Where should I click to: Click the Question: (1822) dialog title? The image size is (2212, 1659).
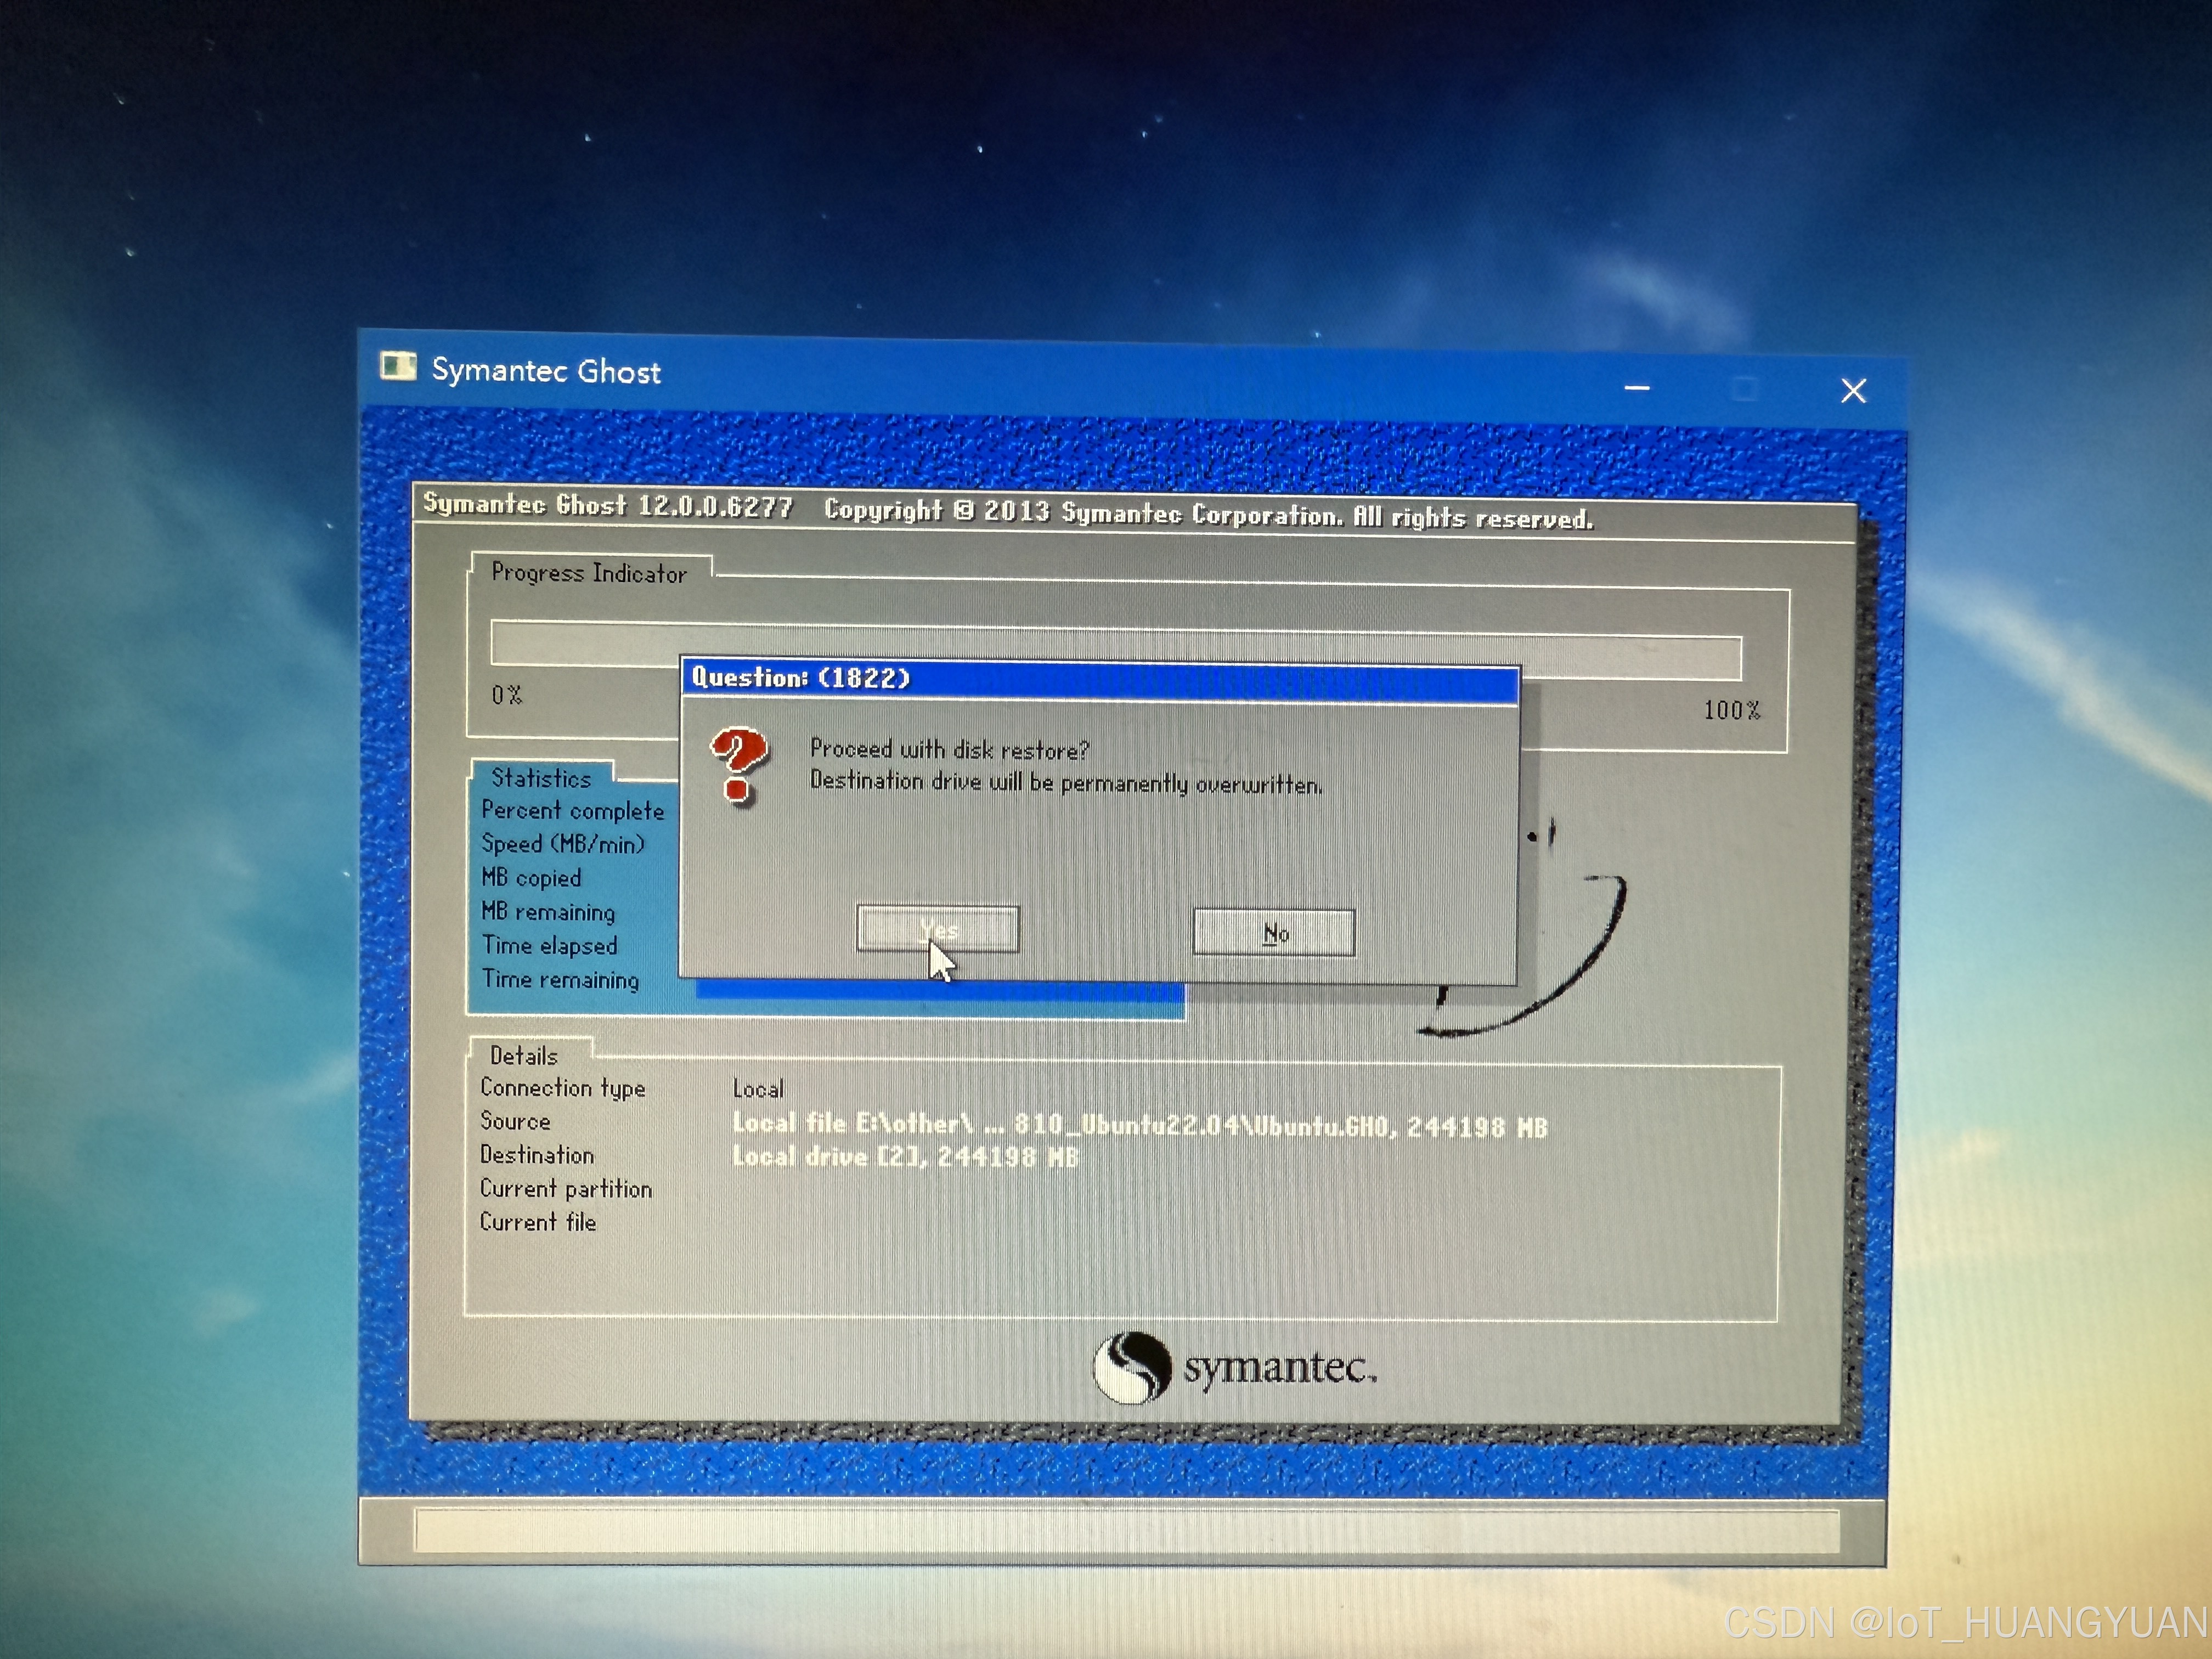(x=801, y=678)
